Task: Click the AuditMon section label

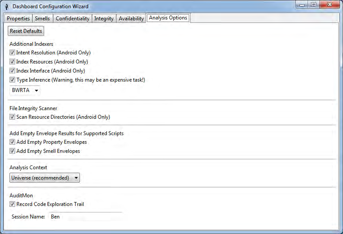Action: 21,196
